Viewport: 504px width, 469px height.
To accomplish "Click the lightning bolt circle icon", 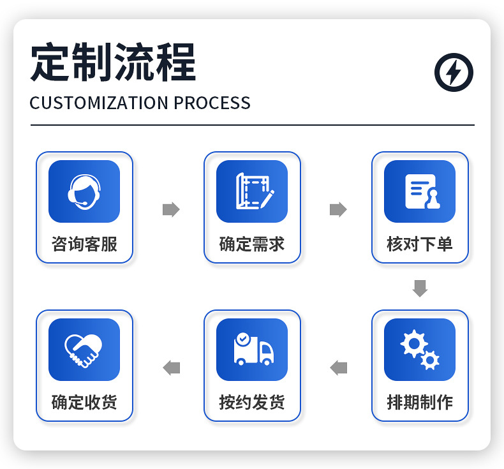I will pos(454,72).
